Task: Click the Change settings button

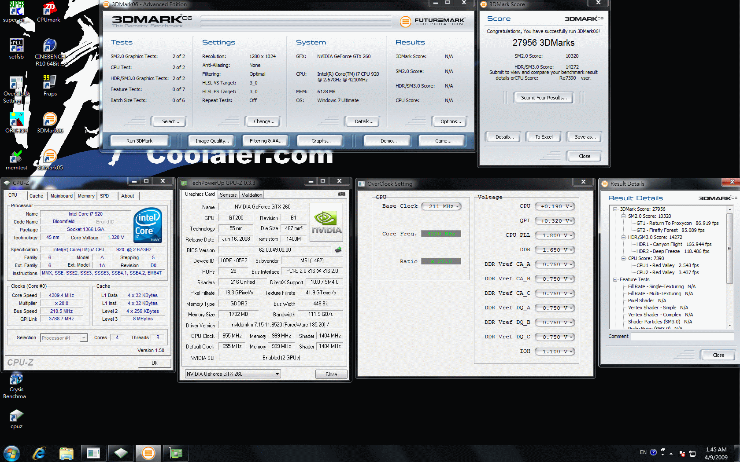Action: (264, 121)
